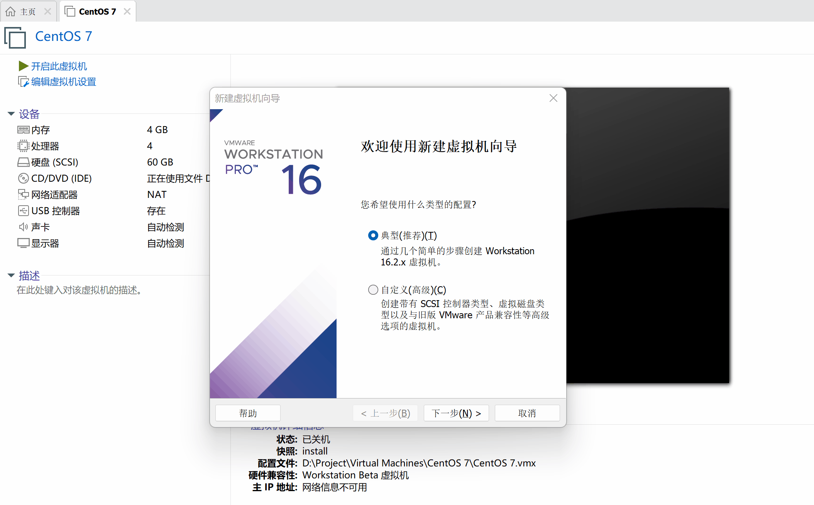The width and height of the screenshot is (814, 505).
Task: Click the 网络信息不可用 IP address value
Action: tap(335, 487)
